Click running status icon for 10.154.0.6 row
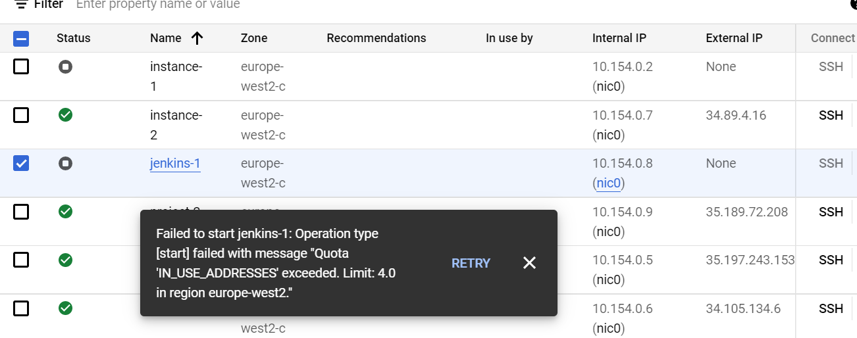This screenshot has width=857, height=338. point(65,308)
